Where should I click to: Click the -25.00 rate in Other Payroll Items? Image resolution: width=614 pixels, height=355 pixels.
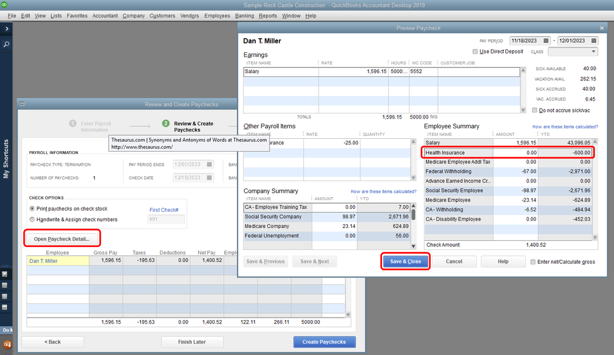(x=331, y=142)
